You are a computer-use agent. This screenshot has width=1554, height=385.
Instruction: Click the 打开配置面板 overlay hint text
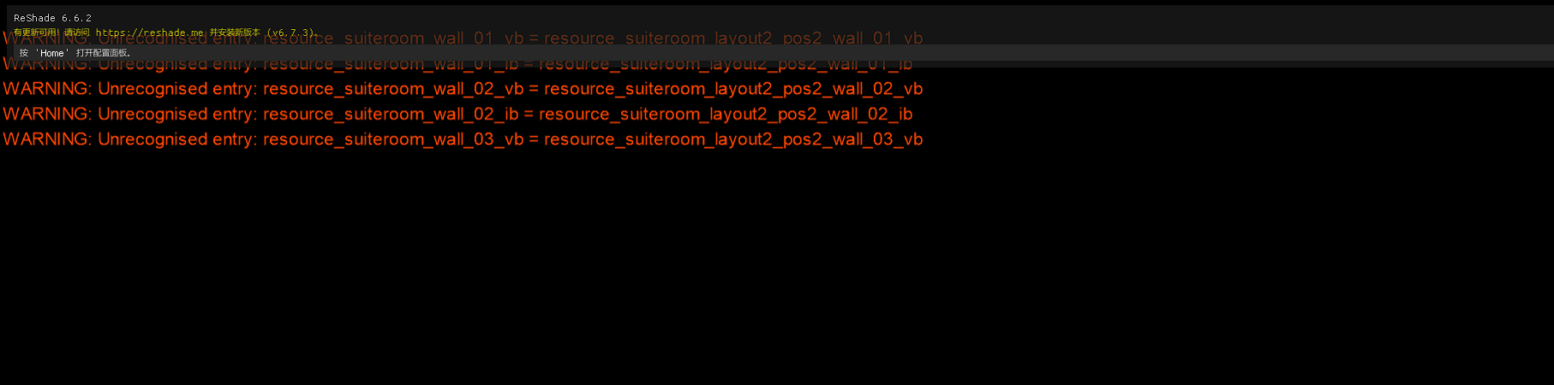(x=104, y=53)
